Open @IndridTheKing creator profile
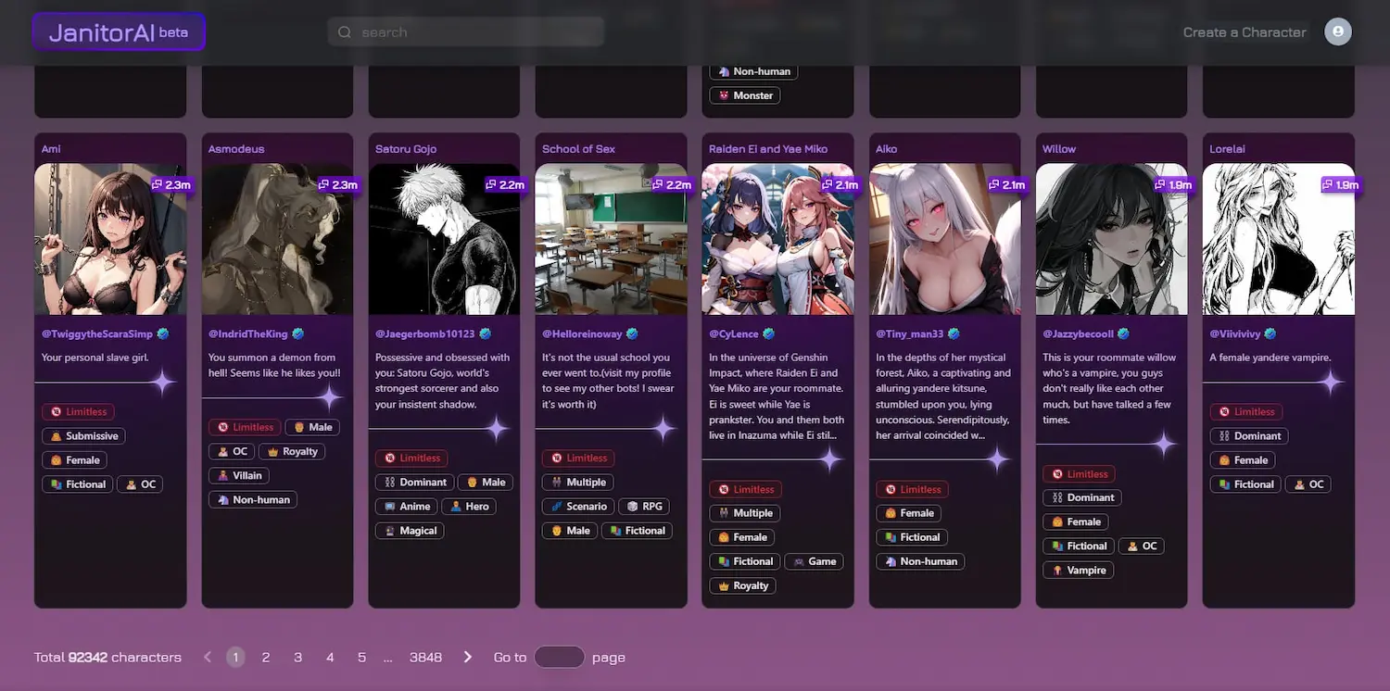 point(248,333)
